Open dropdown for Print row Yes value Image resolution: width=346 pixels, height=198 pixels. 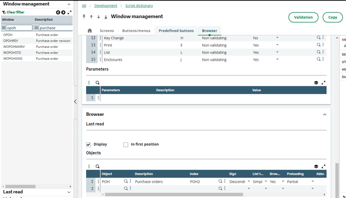coord(277,45)
